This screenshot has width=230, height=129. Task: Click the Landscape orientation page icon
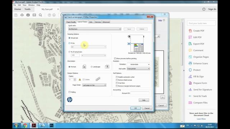click(x=107, y=67)
